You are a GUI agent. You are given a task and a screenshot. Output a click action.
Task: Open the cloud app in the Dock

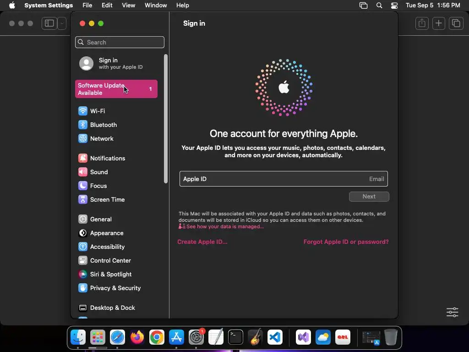click(323, 337)
